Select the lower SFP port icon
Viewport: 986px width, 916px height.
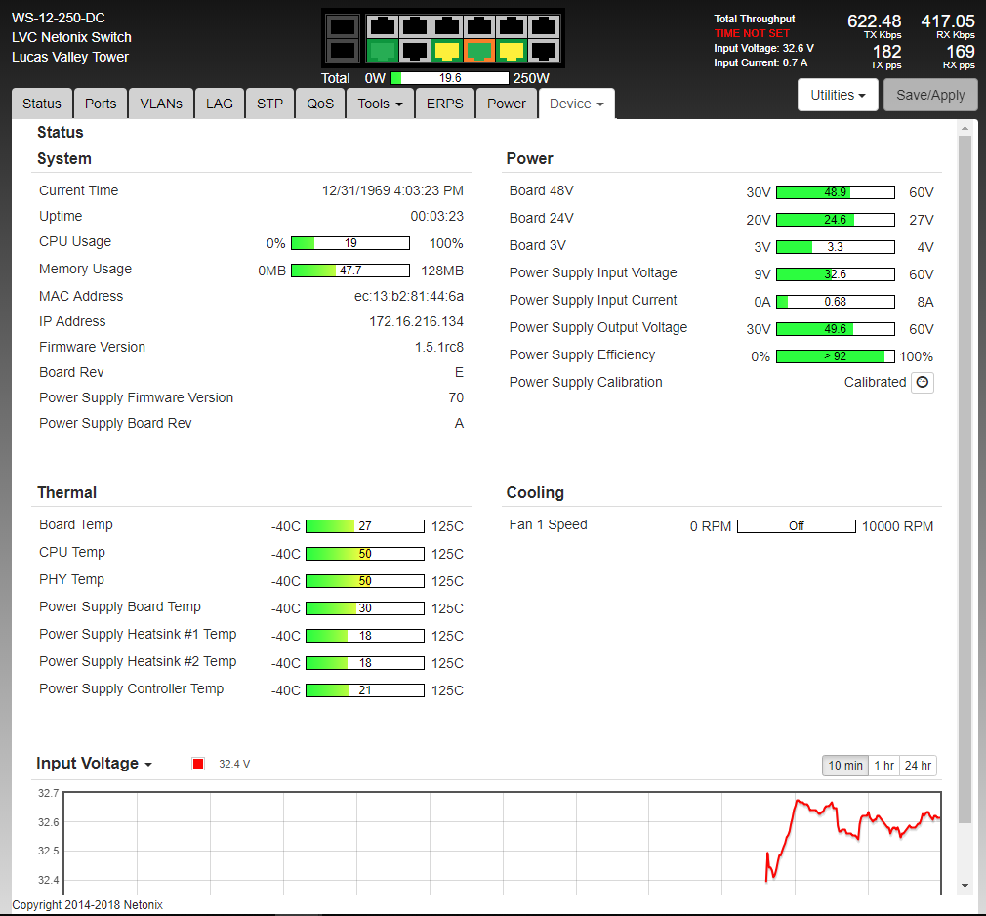(x=342, y=50)
